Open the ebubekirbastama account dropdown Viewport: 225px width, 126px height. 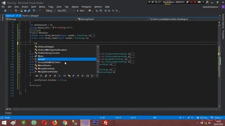[211, 7]
